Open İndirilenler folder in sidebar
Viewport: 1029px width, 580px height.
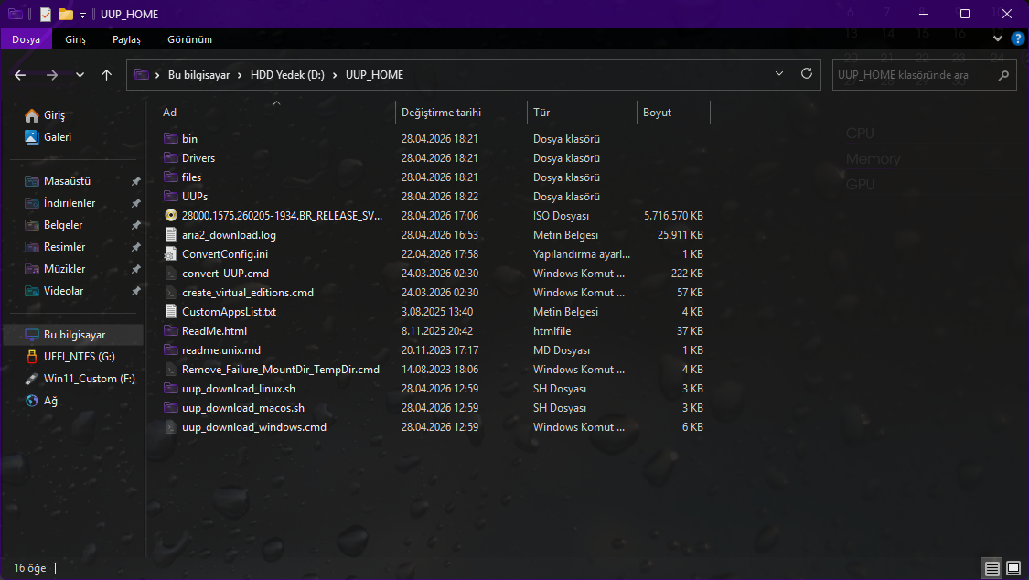70,203
